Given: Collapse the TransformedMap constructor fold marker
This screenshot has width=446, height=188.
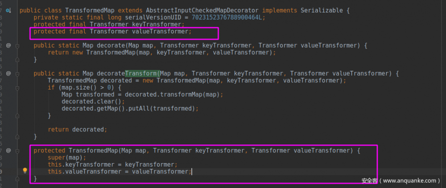Looking at the screenshot, I should [17, 151].
